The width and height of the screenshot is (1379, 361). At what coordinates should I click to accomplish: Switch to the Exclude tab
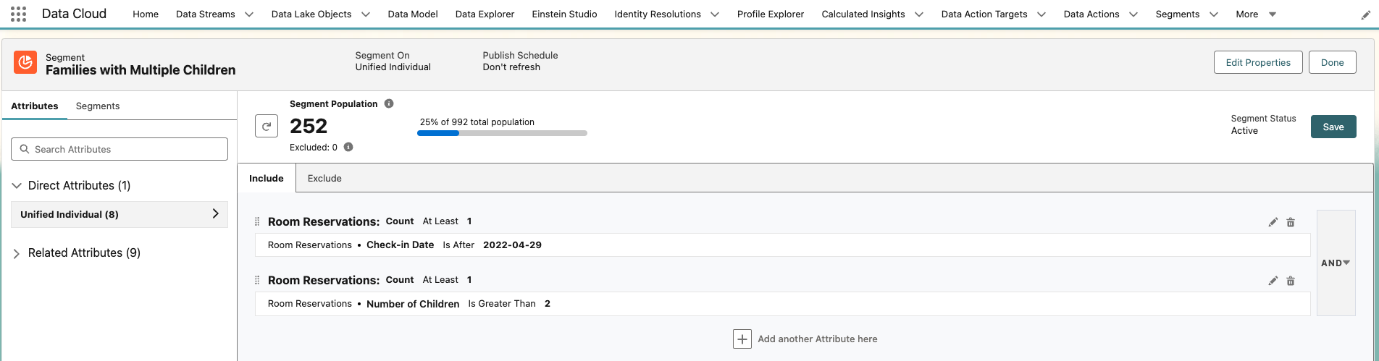[324, 178]
